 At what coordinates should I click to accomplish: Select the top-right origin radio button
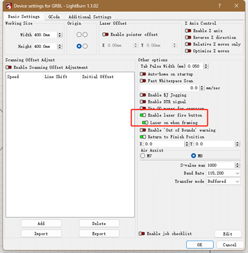pos(85,35)
